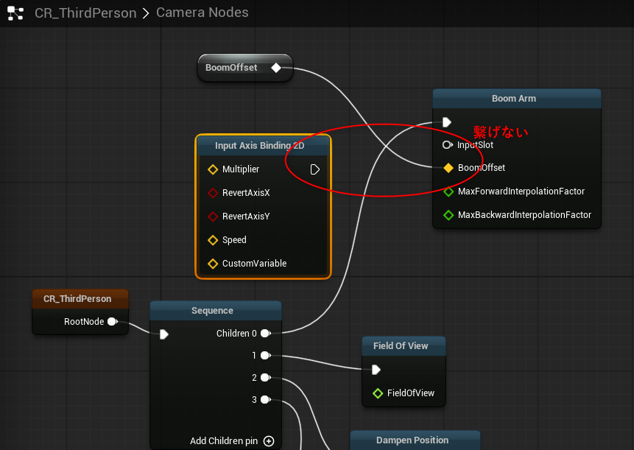634x450 pixels.
Task: Click the RevertAxisX boolean pin
Action: coord(213,193)
